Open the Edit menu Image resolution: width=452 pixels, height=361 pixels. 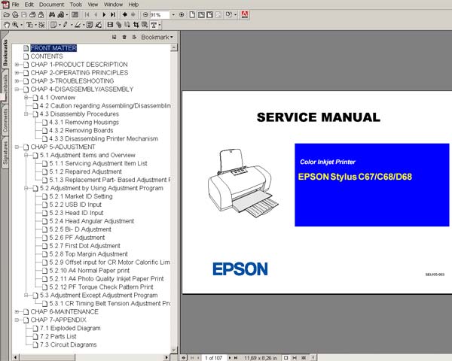coord(29,5)
